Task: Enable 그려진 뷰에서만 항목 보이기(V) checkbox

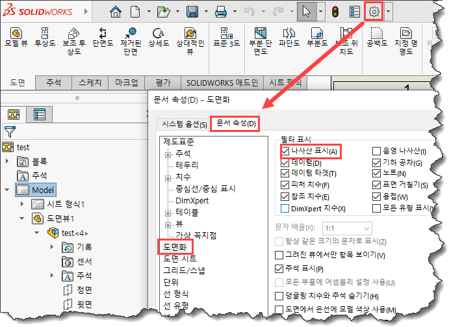Action: point(279,255)
